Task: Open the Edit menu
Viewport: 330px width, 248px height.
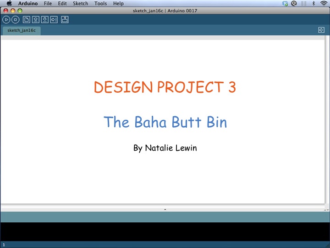Action: point(62,3)
